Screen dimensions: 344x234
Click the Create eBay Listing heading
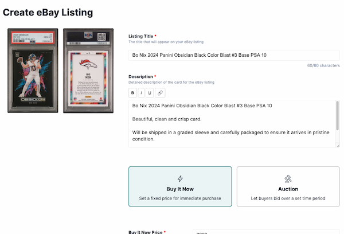click(48, 12)
